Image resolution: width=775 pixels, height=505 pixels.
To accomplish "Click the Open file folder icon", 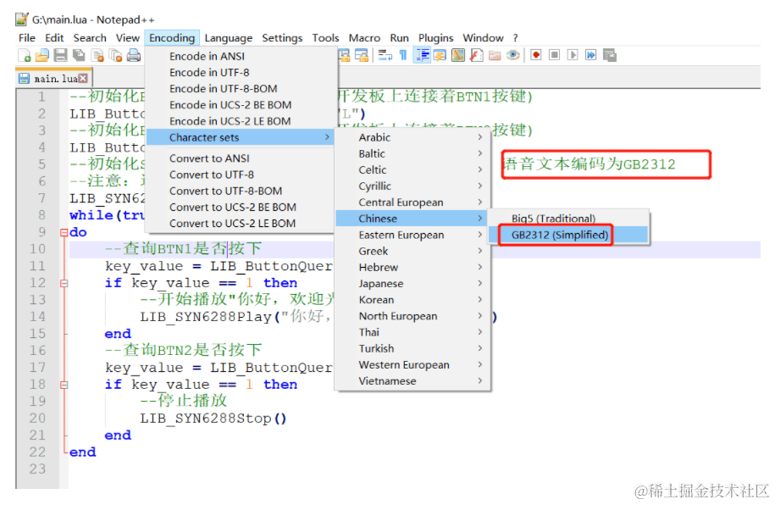I will pyautogui.click(x=42, y=55).
